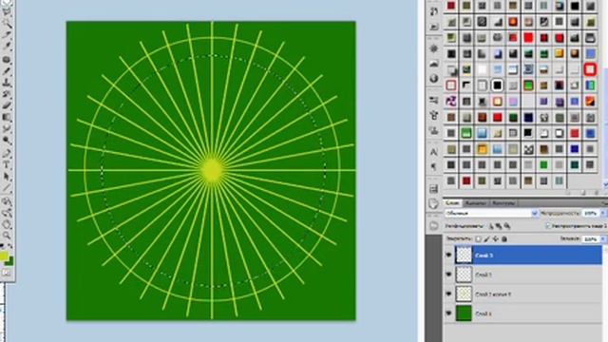The image size is (608, 342).
Task: Open the layer fill slider arrow
Action: [603, 239]
